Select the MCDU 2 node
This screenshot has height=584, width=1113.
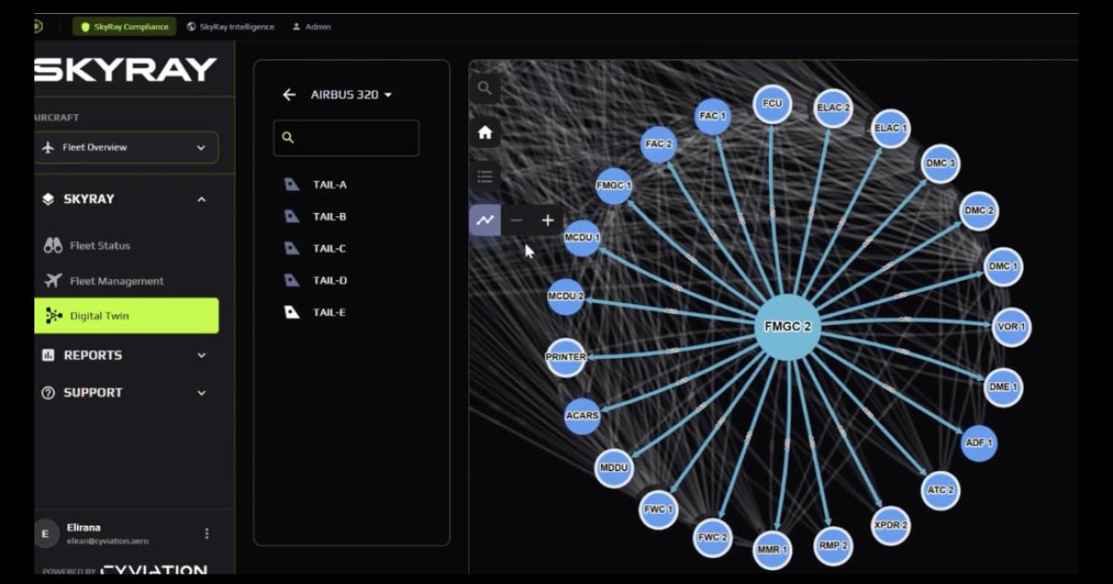point(566,297)
